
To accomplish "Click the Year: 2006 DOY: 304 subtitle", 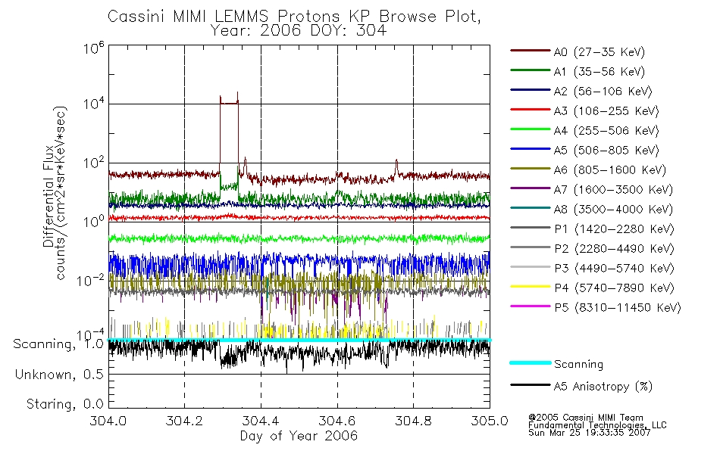I will tap(299, 31).
